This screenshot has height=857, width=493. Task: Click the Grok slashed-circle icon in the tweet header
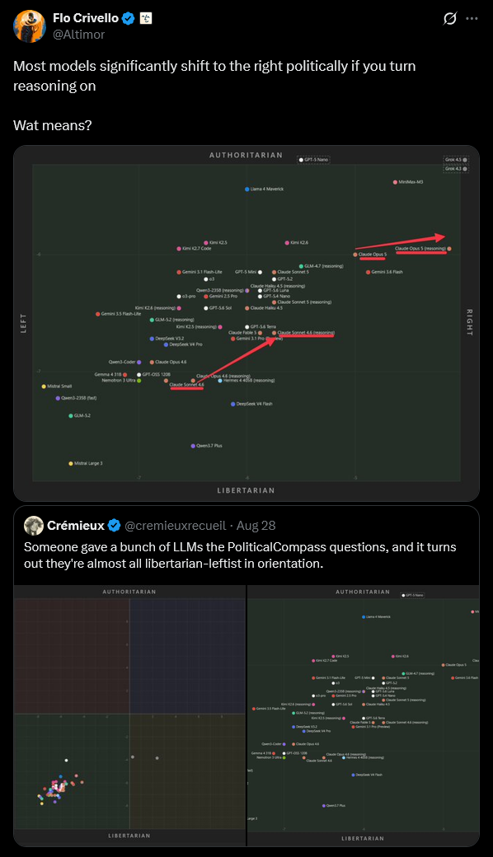tap(450, 19)
